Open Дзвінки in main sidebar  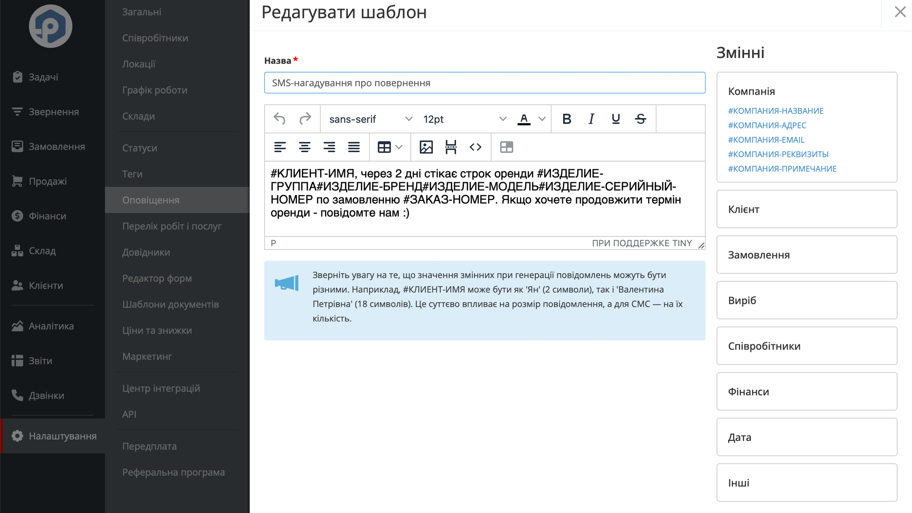pyautogui.click(x=52, y=395)
